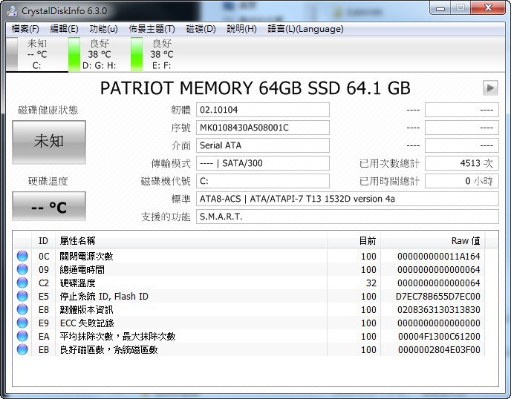Click status orb for attribute 09 總通電時間
Viewport: 511px width, 399px height.
[x=22, y=269]
